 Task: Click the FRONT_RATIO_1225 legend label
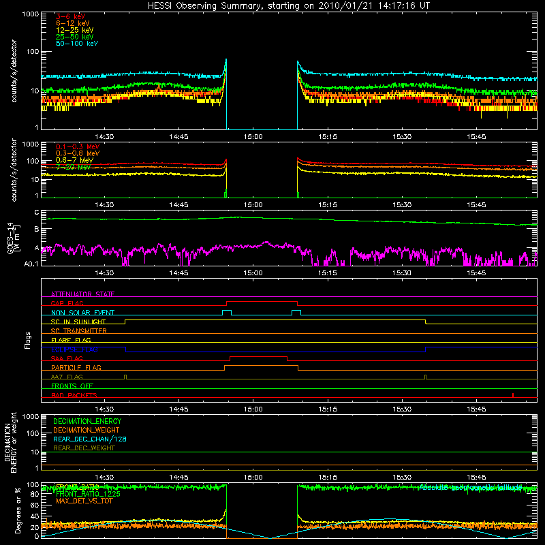[88, 494]
